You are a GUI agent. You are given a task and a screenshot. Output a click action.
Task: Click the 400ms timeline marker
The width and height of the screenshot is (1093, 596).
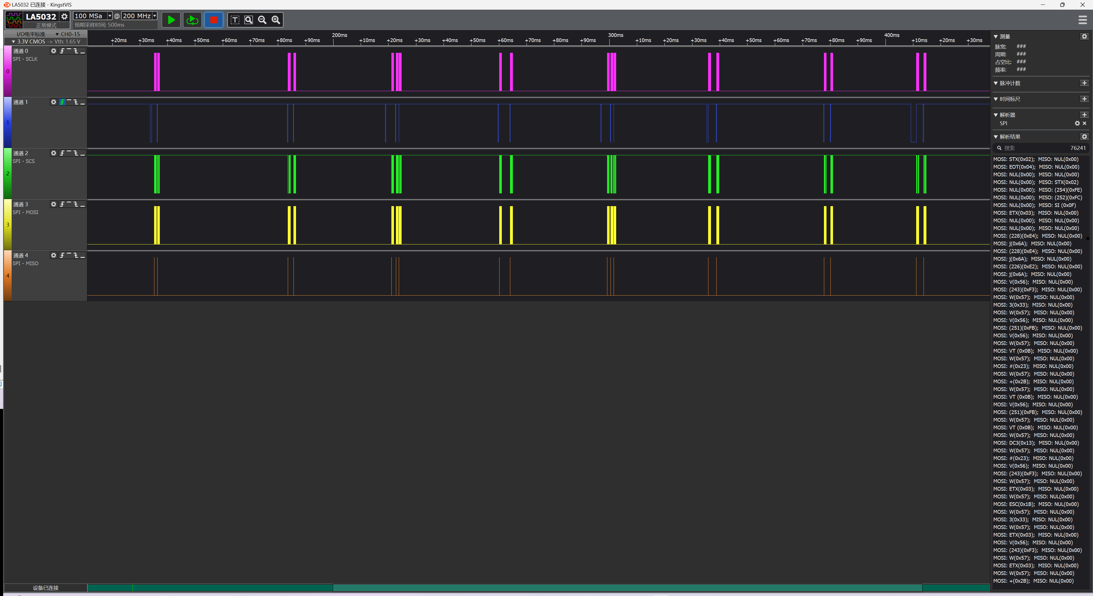pyautogui.click(x=891, y=35)
